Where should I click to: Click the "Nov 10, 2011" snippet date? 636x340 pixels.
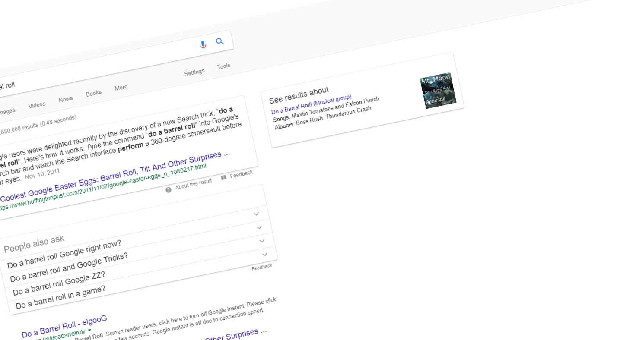[42, 174]
